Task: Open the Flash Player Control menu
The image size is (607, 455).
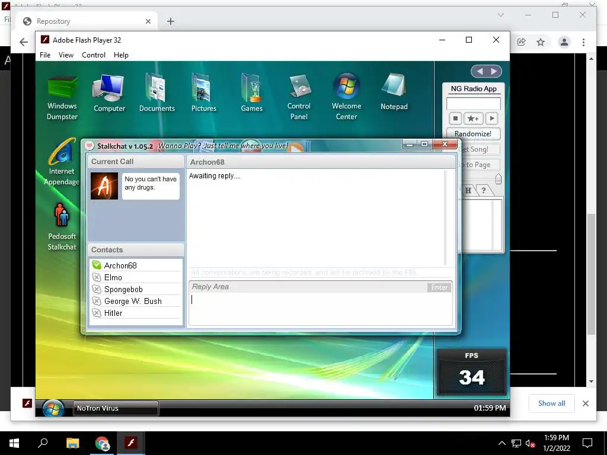Action: tap(94, 55)
